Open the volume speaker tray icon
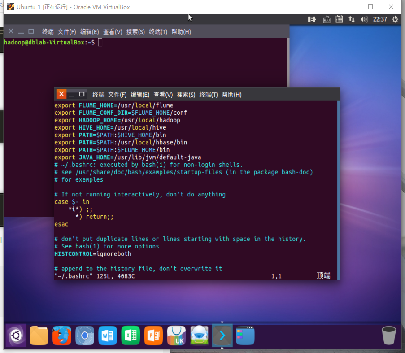Image resolution: width=405 pixels, height=353 pixels. [x=364, y=19]
